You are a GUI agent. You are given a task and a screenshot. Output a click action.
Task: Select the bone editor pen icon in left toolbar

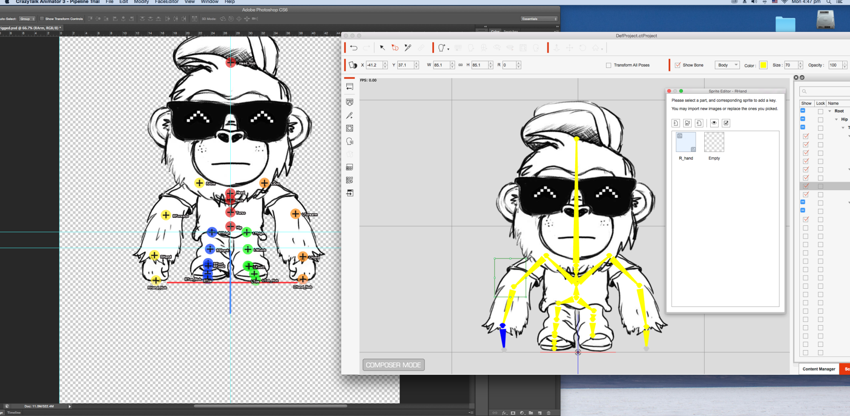click(350, 115)
